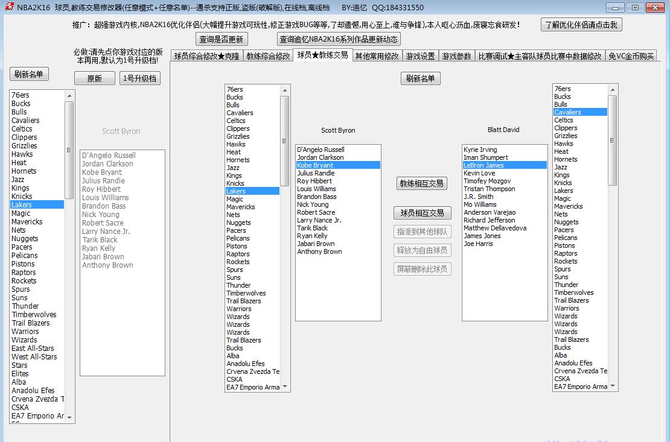Screen dimensions: 670x442
Task: Select Knicks in middle team list
Action: (252, 183)
